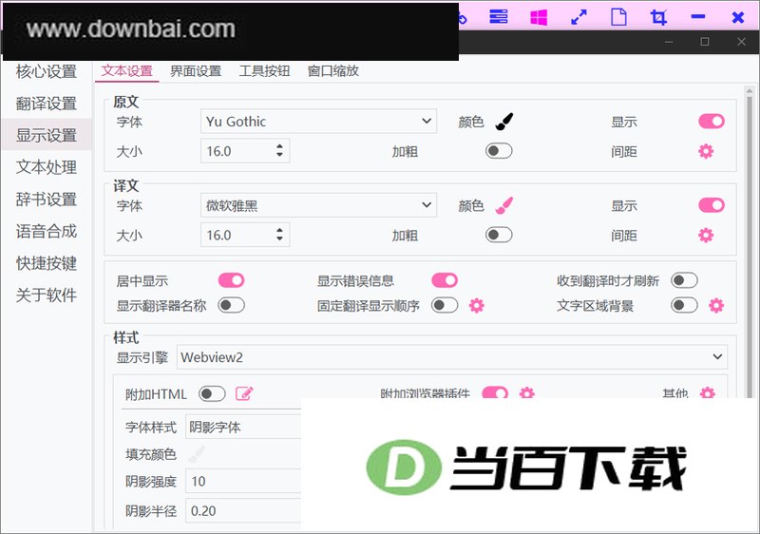Toggle translation text 加粗 bold switch
This screenshot has height=534, width=760.
499,235
